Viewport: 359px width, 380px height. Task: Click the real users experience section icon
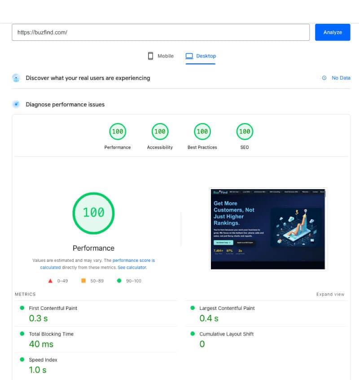click(16, 78)
